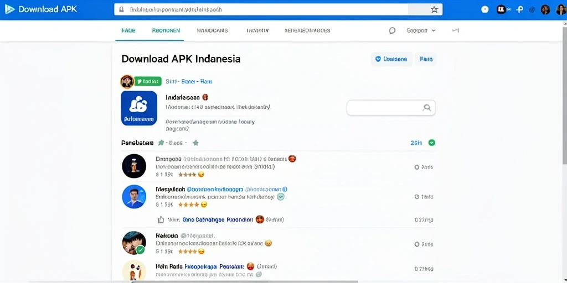Open the TNVIMIIX tab
567x283 pixels.
coord(257,31)
